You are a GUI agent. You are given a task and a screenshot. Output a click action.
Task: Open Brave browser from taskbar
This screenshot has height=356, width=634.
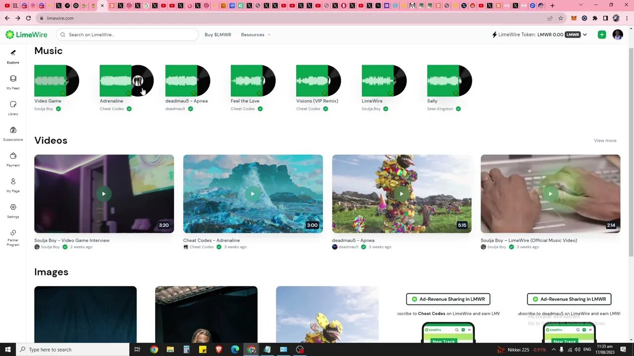pyautogui.click(x=219, y=350)
